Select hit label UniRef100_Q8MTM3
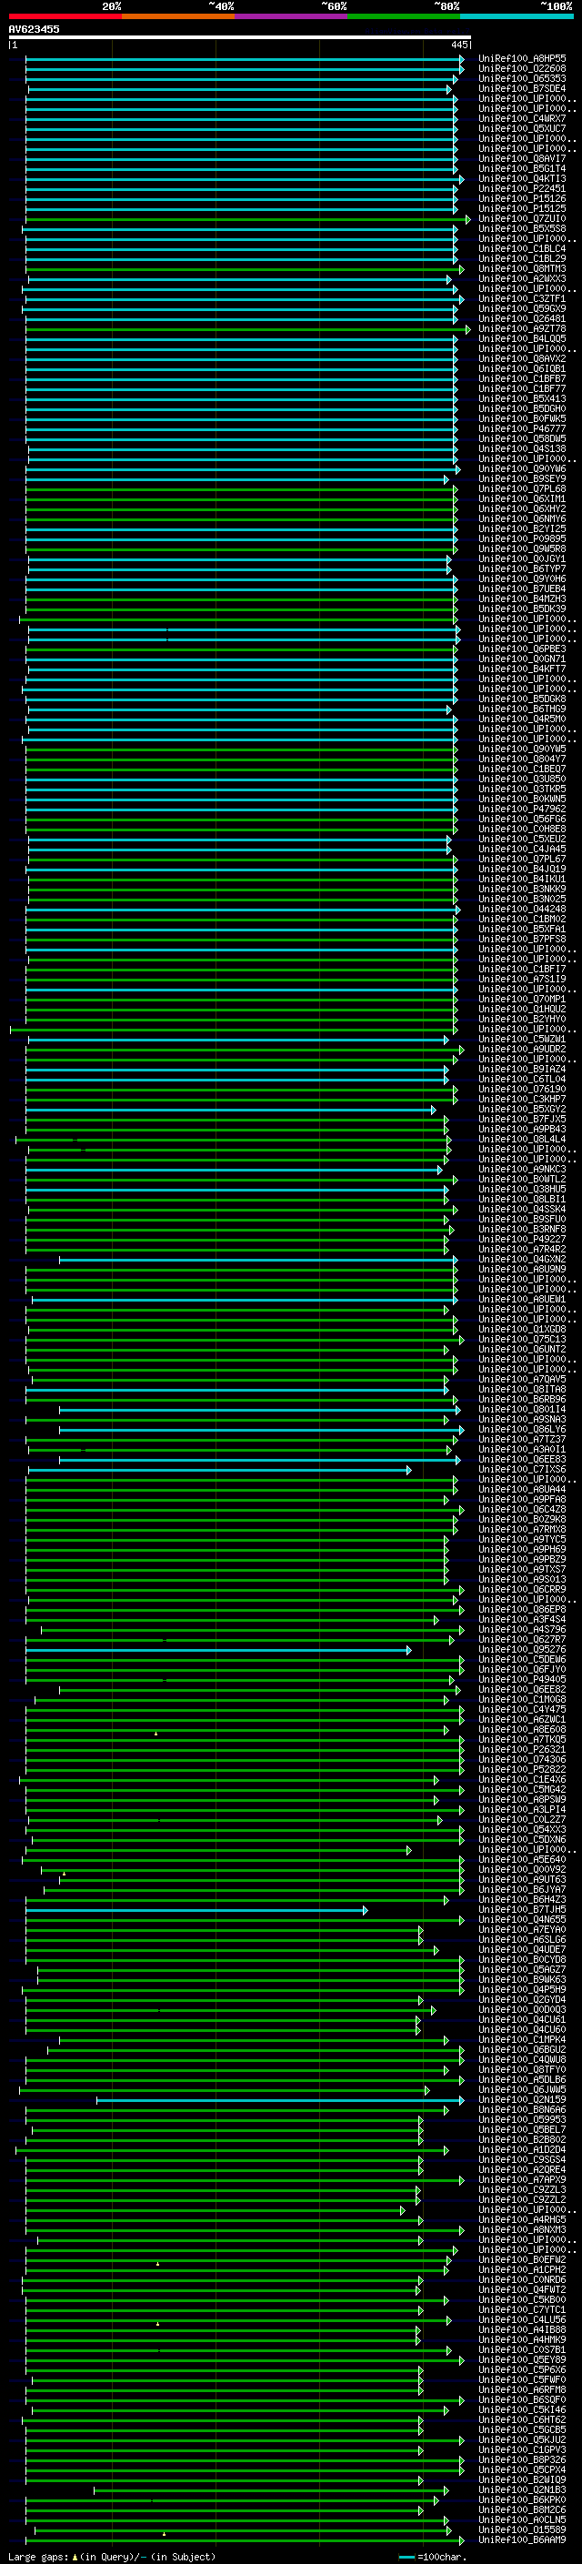The height and width of the screenshot is (2564, 582). 522,268
